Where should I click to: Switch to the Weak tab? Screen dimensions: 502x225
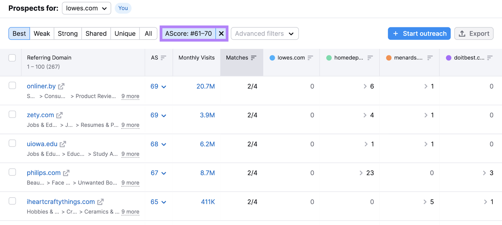pyautogui.click(x=42, y=33)
